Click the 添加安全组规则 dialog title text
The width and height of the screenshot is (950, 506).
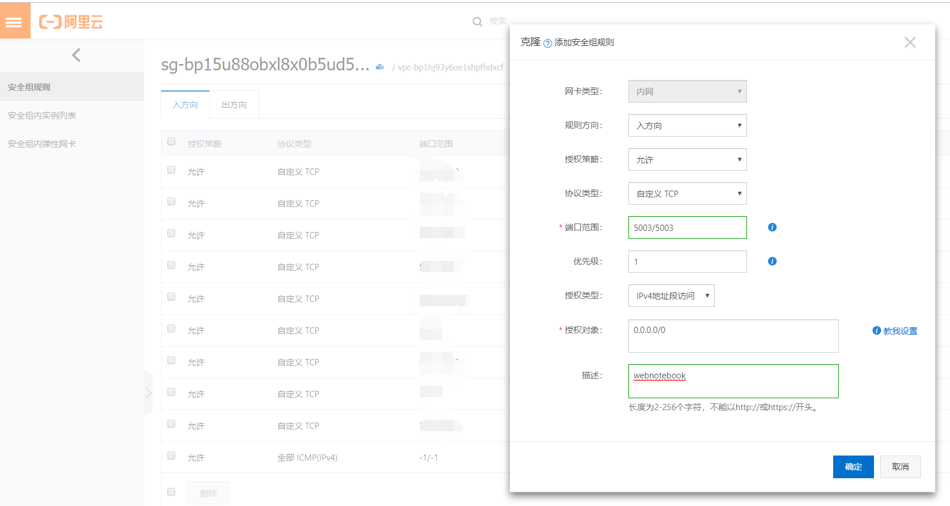pos(584,43)
